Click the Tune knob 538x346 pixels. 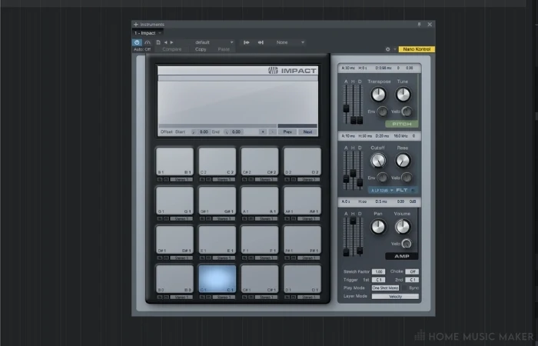click(x=403, y=95)
